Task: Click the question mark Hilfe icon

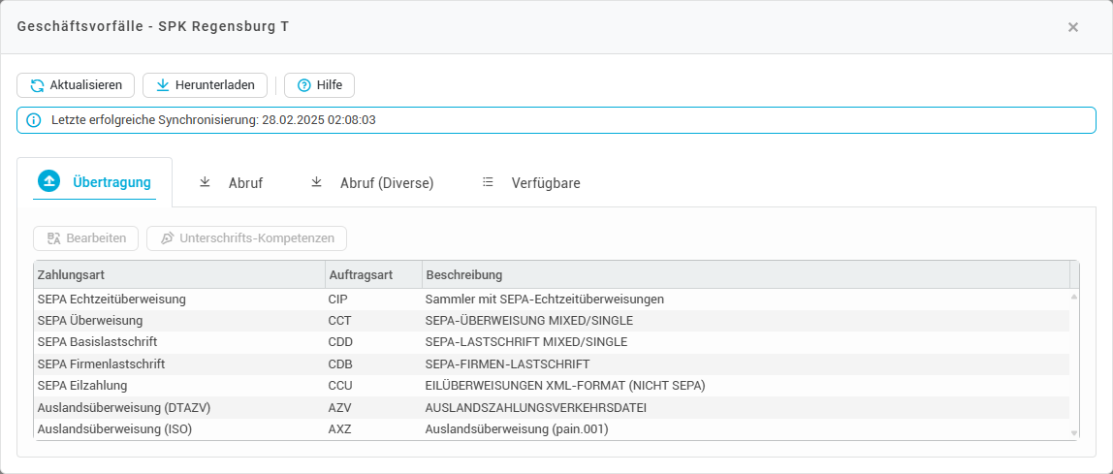Action: tap(303, 85)
